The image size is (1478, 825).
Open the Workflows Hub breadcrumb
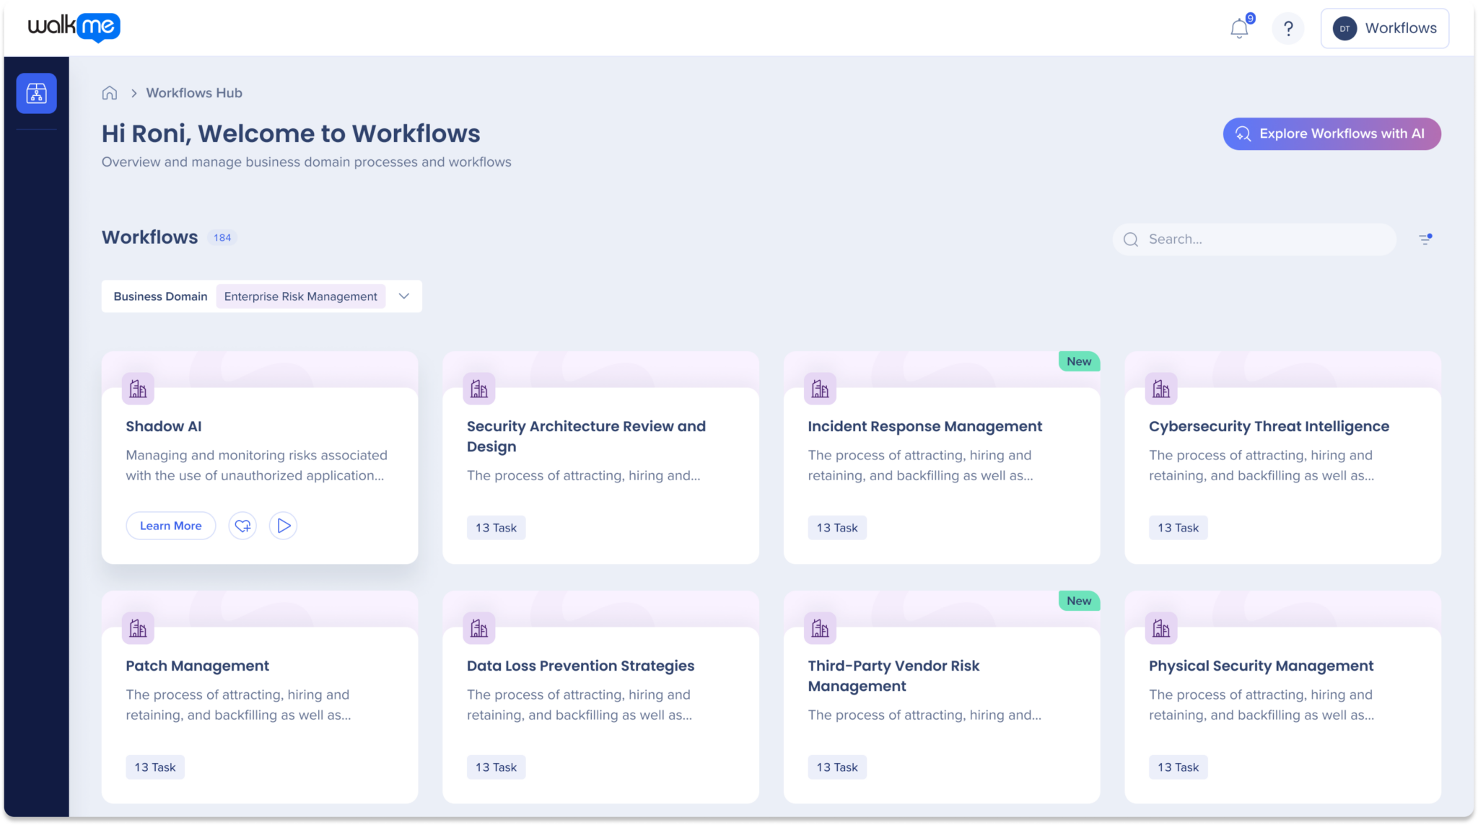click(193, 92)
